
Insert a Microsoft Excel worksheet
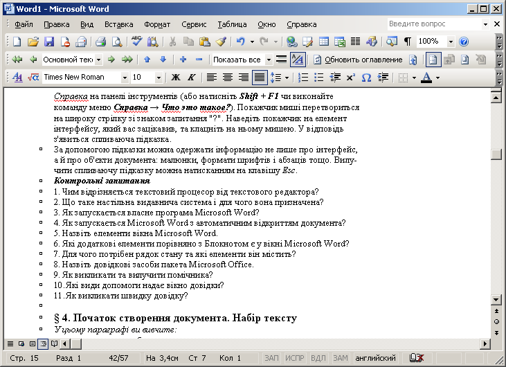click(340, 42)
